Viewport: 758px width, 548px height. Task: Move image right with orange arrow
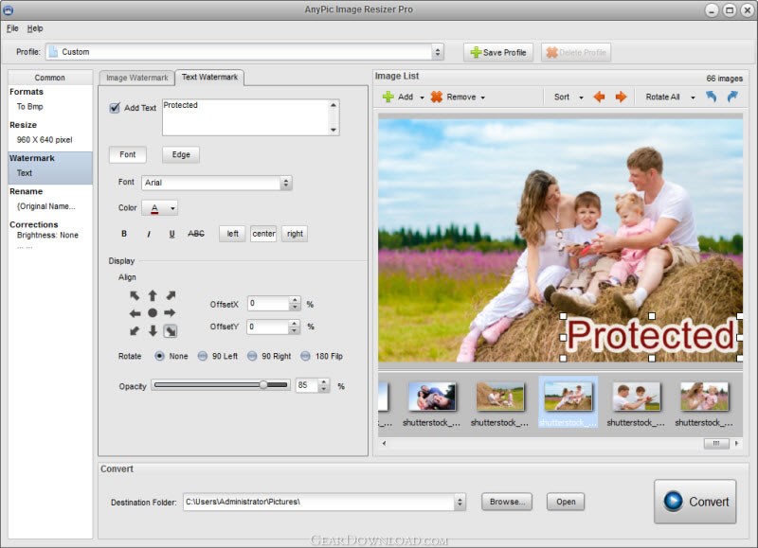point(621,97)
